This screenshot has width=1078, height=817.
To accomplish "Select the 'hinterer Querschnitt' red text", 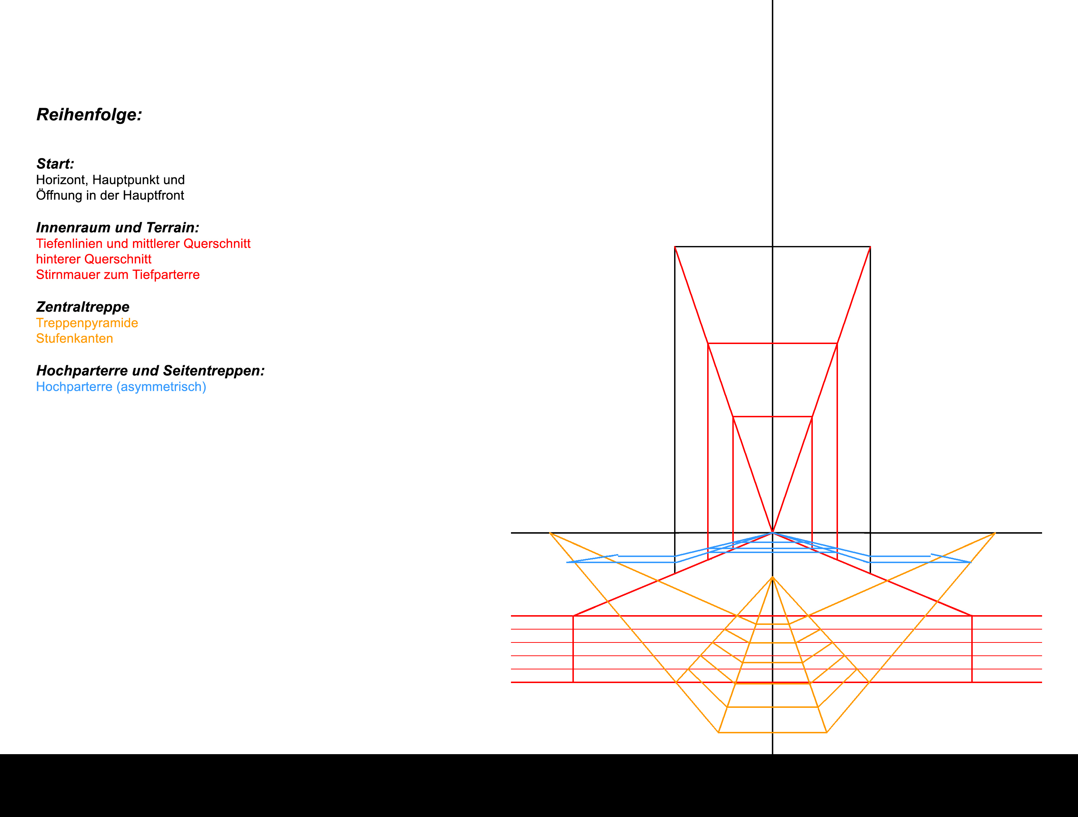I will coord(93,259).
